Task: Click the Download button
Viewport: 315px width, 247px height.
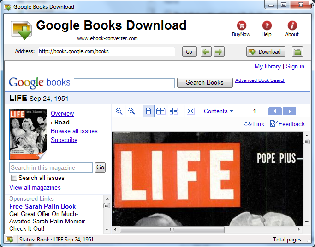Action: tap(266, 52)
